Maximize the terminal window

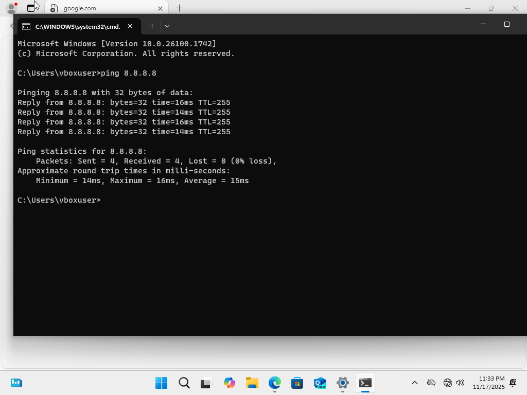(x=506, y=24)
